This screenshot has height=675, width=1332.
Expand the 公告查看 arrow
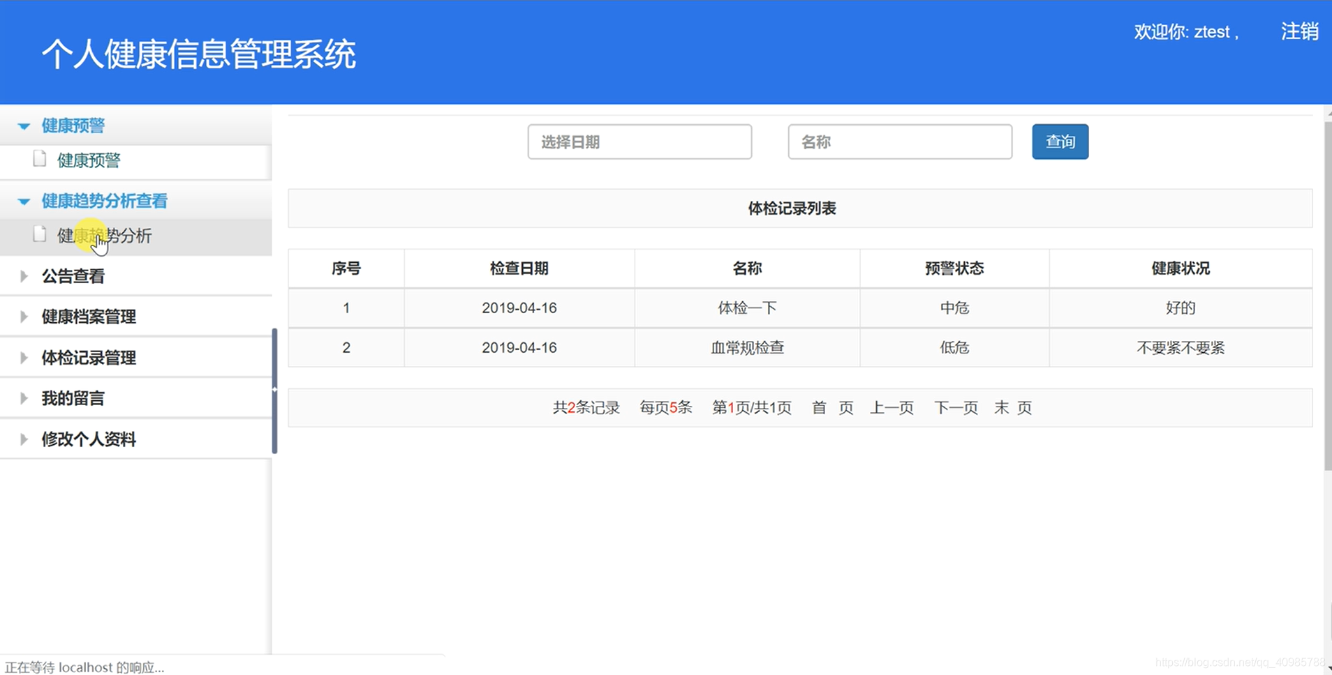pyautogui.click(x=24, y=276)
